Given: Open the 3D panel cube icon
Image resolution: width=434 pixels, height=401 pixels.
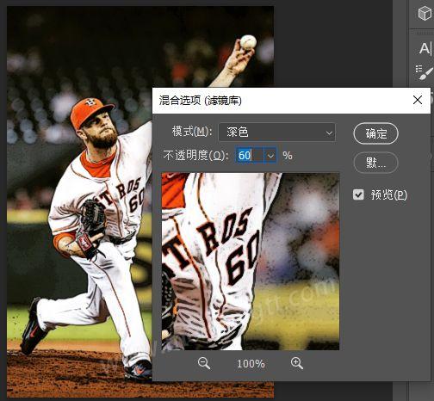Looking at the screenshot, I should click(x=425, y=14).
